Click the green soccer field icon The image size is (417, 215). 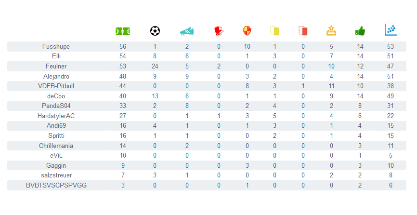point(123,31)
